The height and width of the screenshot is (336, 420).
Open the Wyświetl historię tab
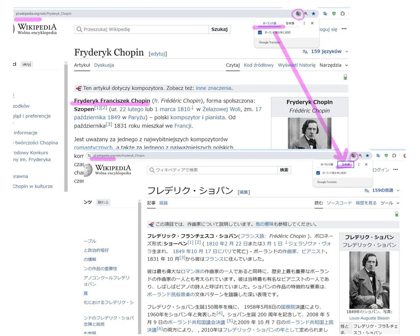pos(296,65)
